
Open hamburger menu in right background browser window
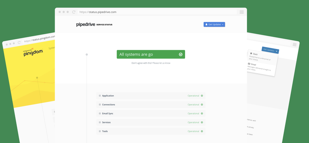click(x=294, y=45)
